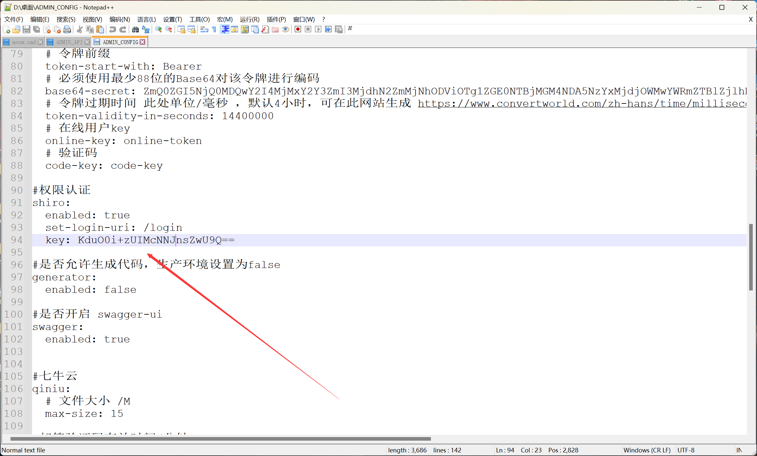Open the 工具(O) menu

pos(199,20)
